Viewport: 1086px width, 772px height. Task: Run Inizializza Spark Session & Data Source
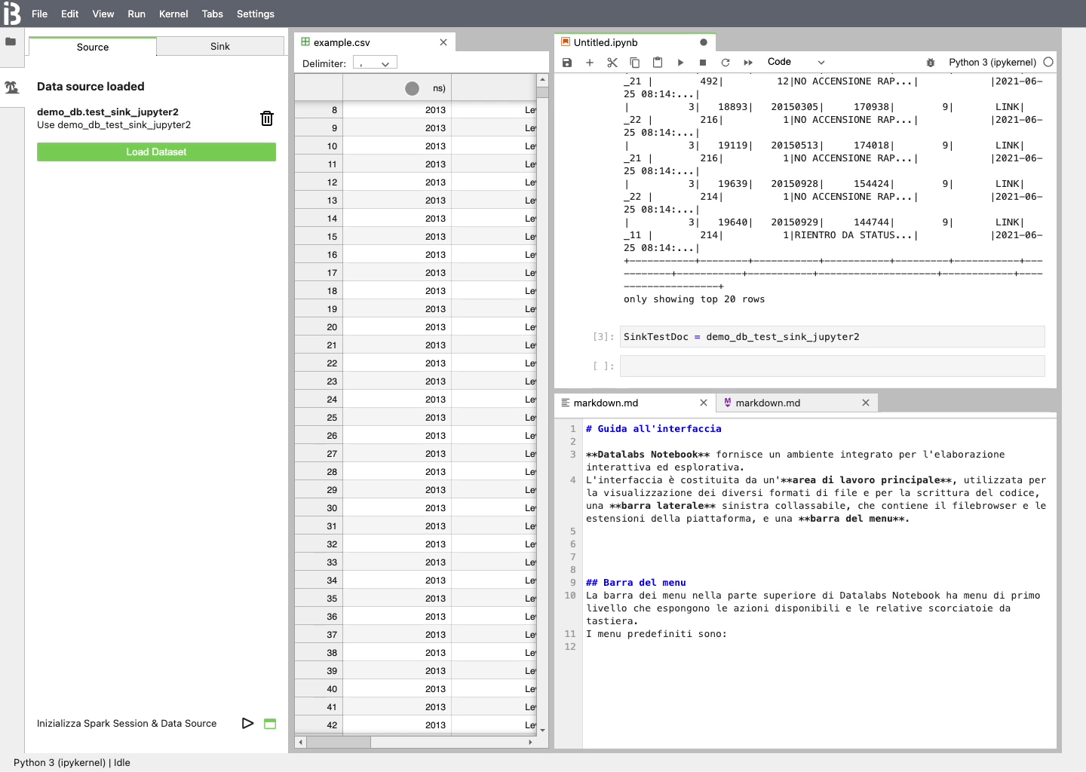(x=247, y=723)
